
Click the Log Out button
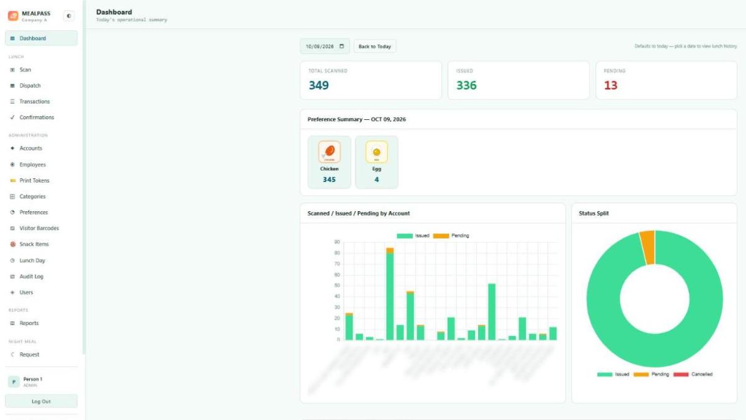[41, 401]
